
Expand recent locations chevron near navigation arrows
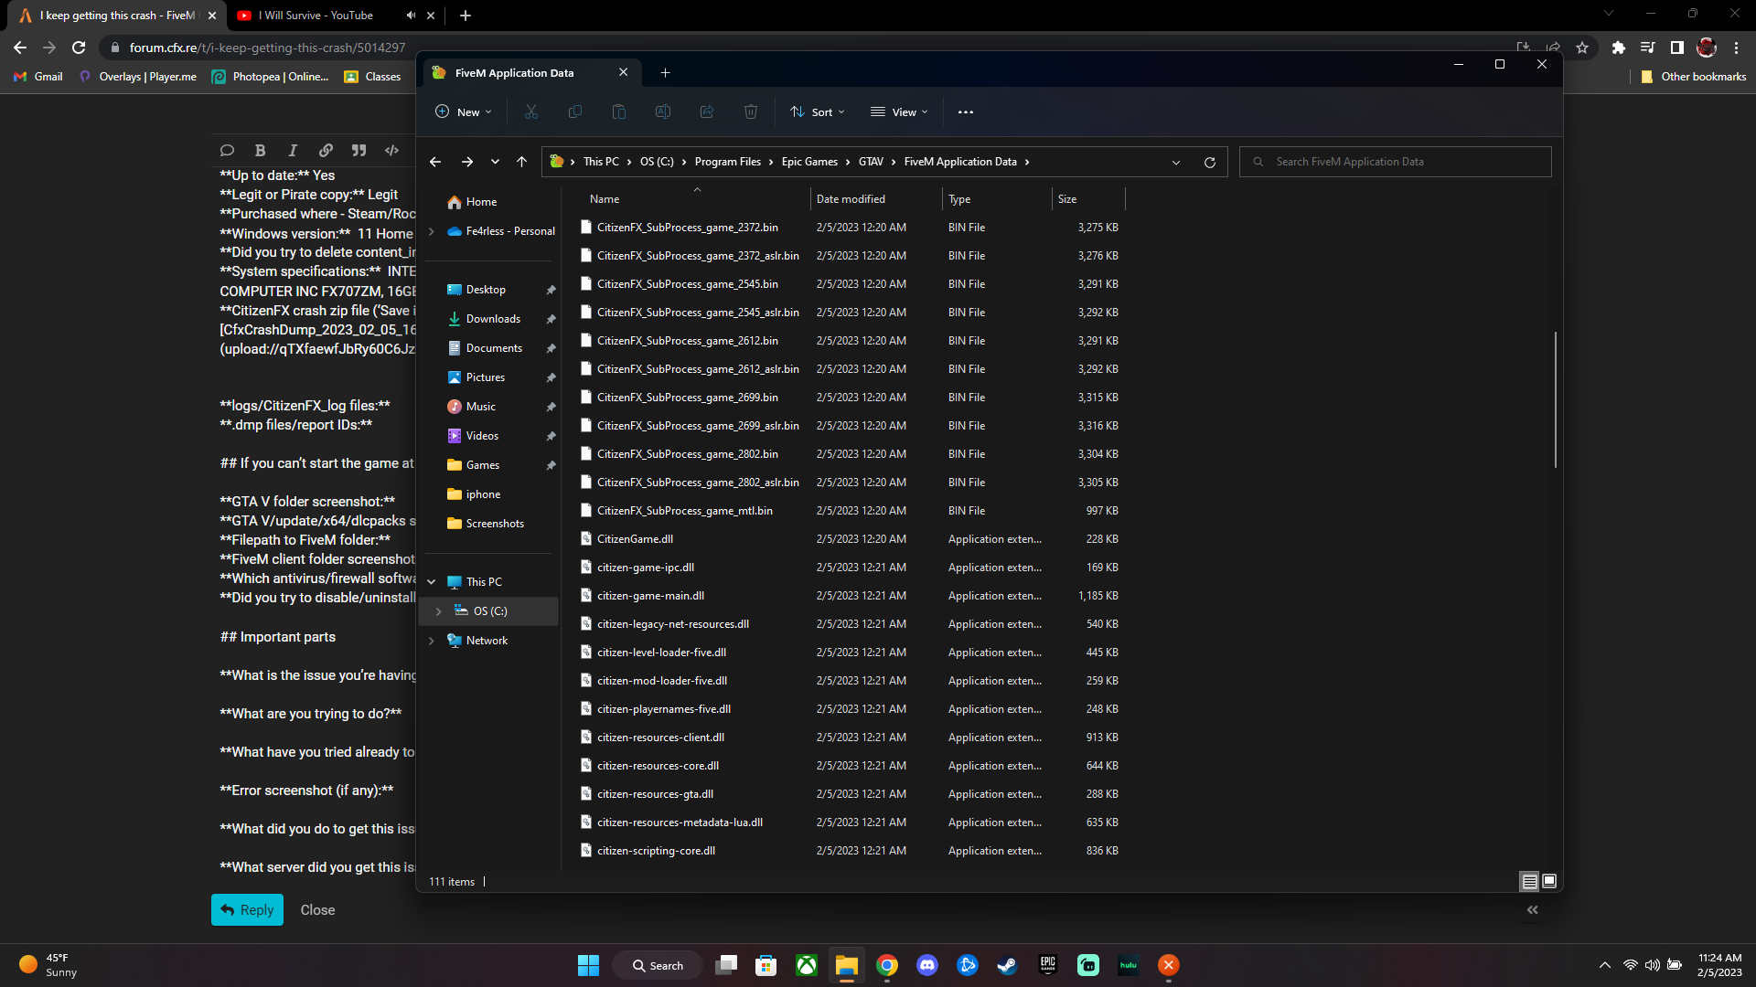[x=495, y=162]
